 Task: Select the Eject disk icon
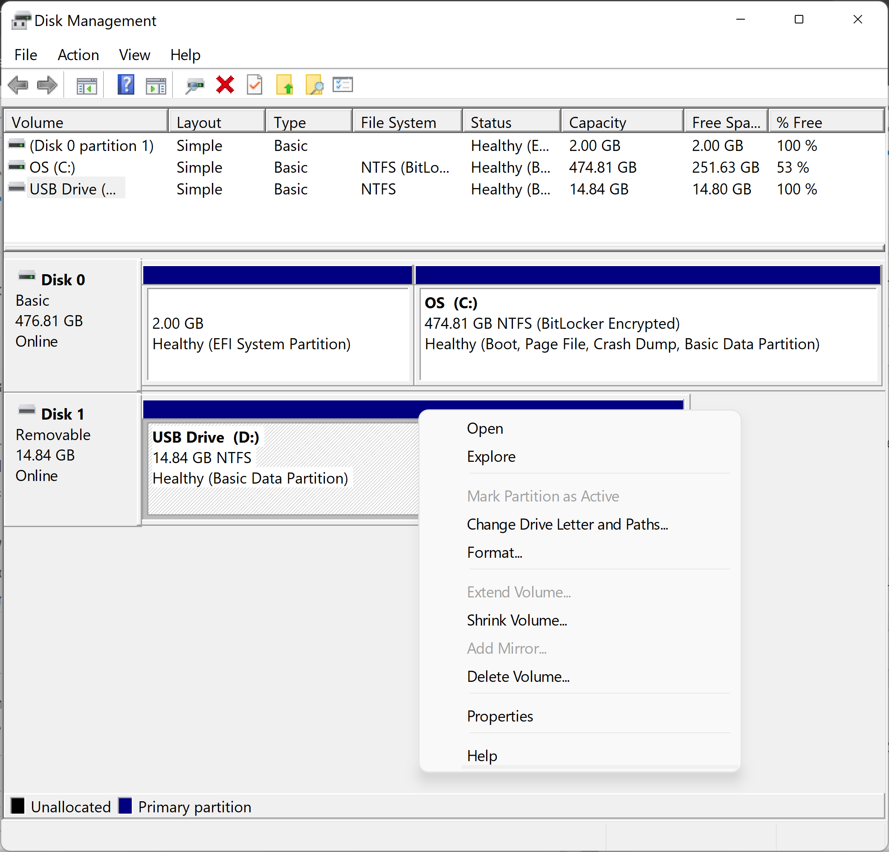pyautogui.click(x=286, y=85)
